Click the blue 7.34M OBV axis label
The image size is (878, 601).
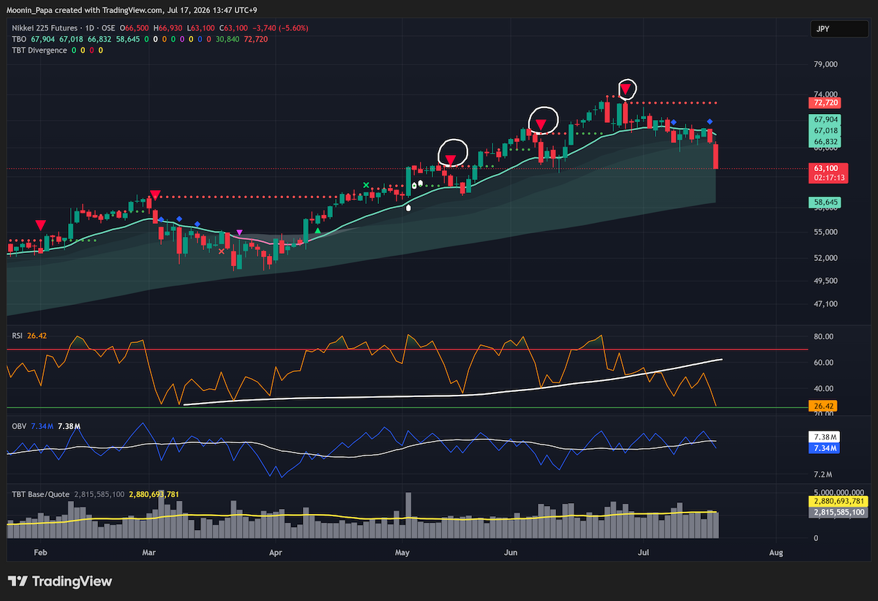tap(824, 447)
